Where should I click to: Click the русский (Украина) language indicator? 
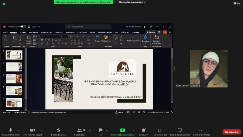tap(20, 112)
